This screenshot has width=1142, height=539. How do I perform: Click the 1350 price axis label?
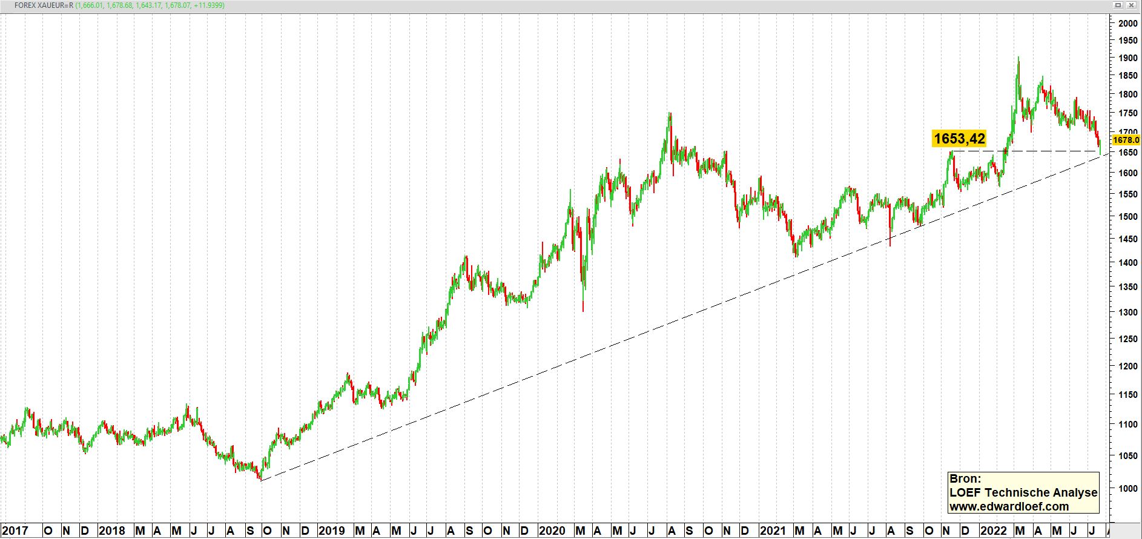(x=1128, y=286)
